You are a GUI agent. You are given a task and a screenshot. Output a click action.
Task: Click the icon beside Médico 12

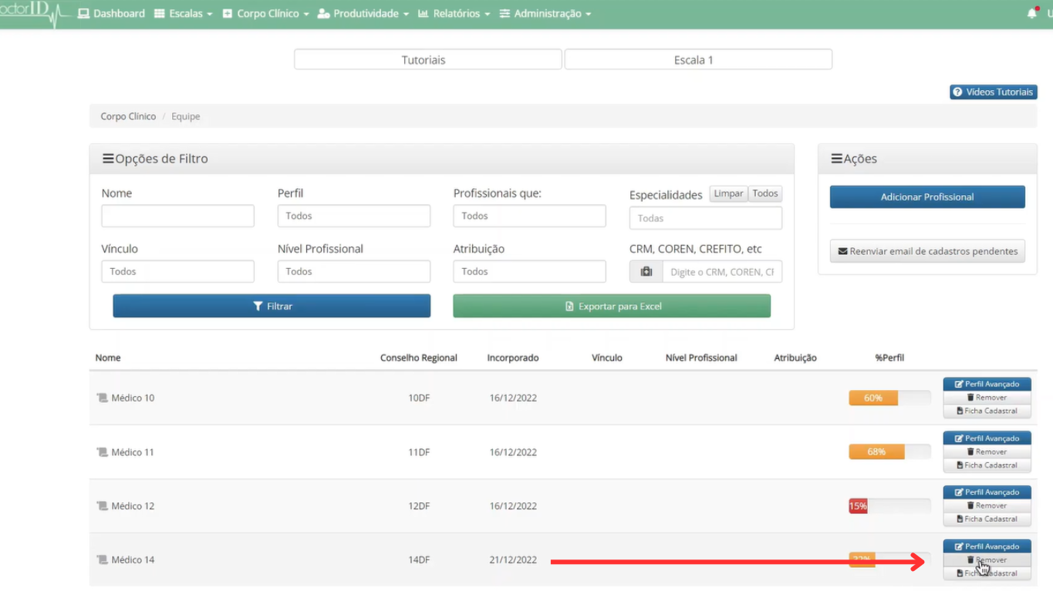[102, 506]
